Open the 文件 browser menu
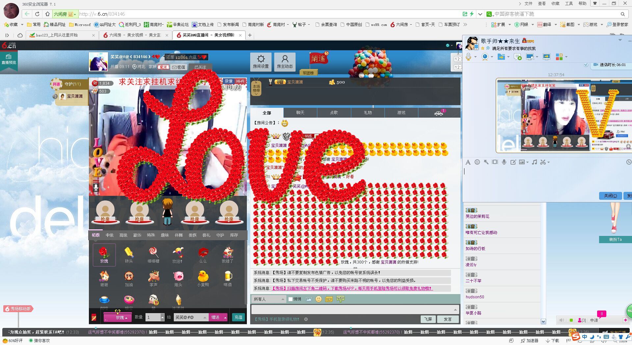The width and height of the screenshot is (632, 345). tap(529, 3)
